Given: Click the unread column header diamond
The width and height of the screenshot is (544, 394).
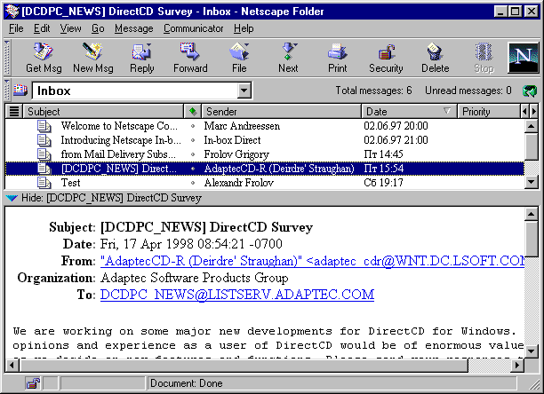Looking at the screenshot, I should click(x=193, y=112).
